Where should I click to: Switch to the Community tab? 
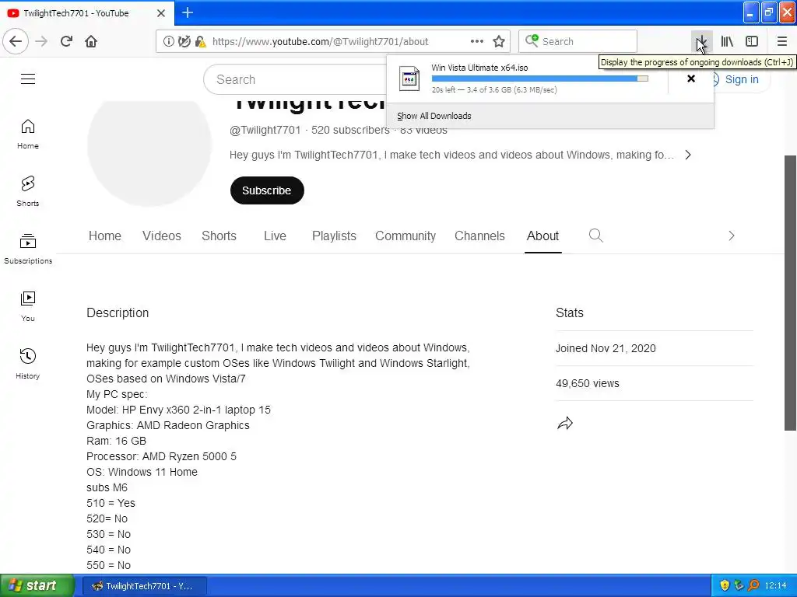(405, 236)
